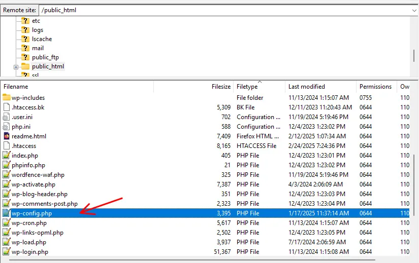Viewport: 419px width, 263px height.
Task: Click the wp-links-opml.php file icon
Action: [7, 232]
